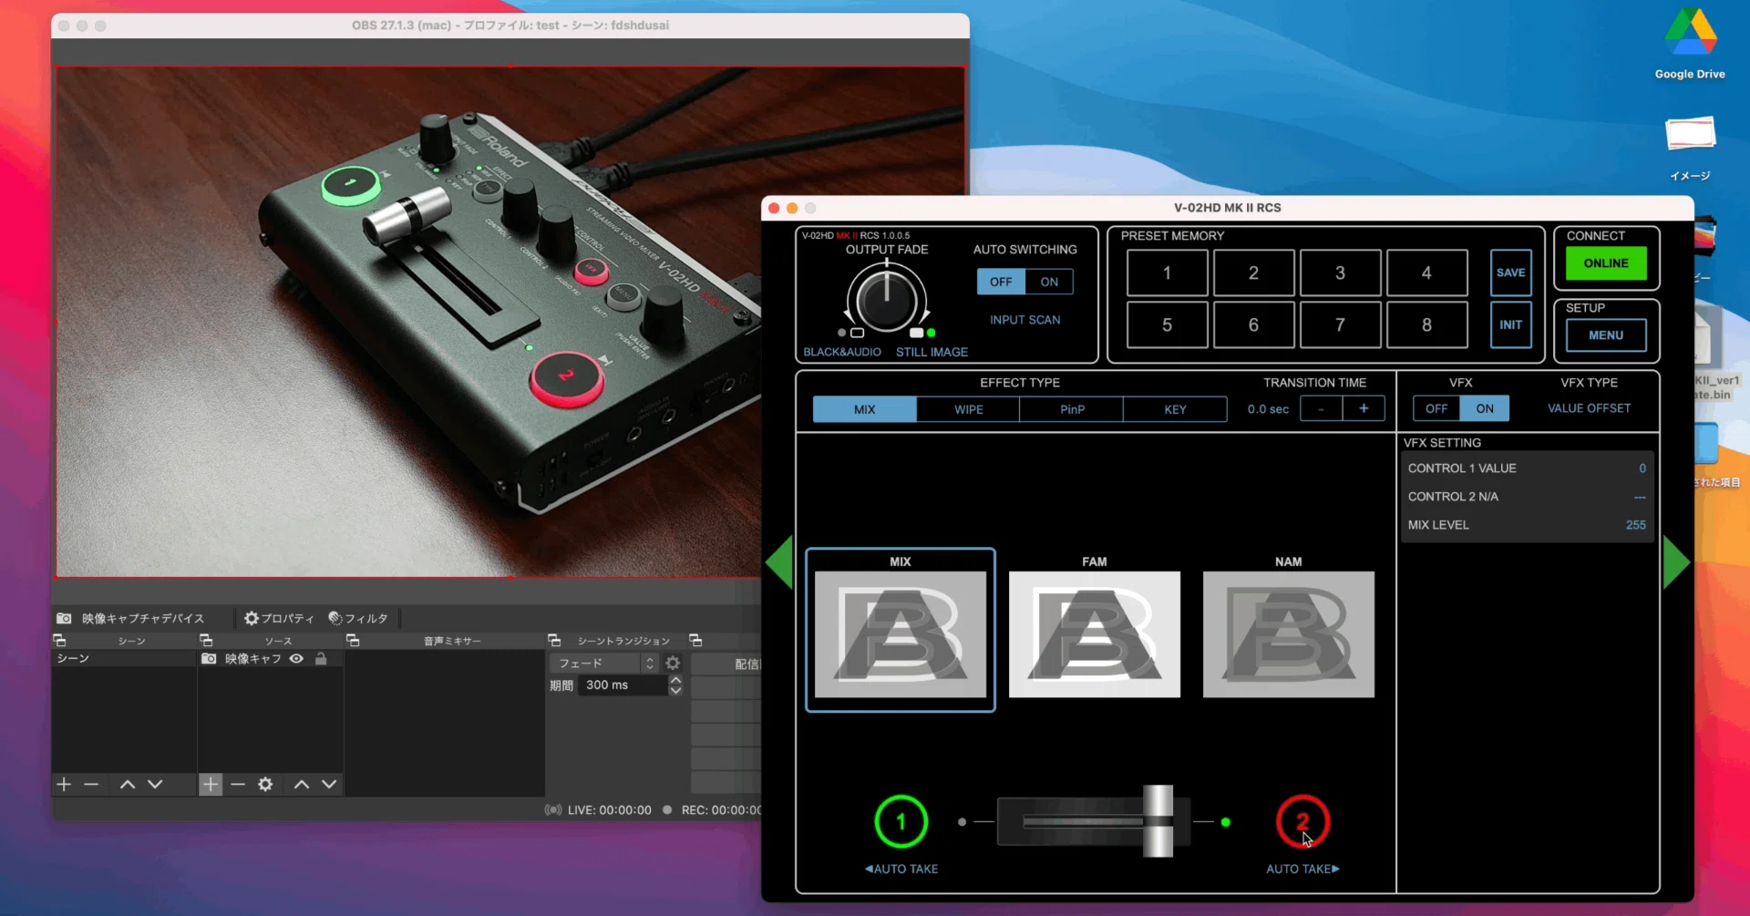Image resolution: width=1750 pixels, height=916 pixels.
Task: Open source properties gear below sources list
Action: 265,784
